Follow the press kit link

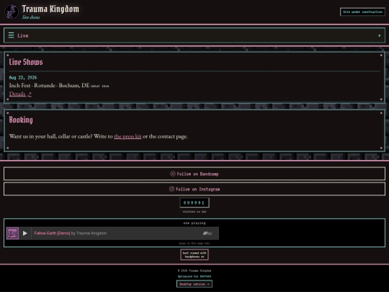(128, 136)
